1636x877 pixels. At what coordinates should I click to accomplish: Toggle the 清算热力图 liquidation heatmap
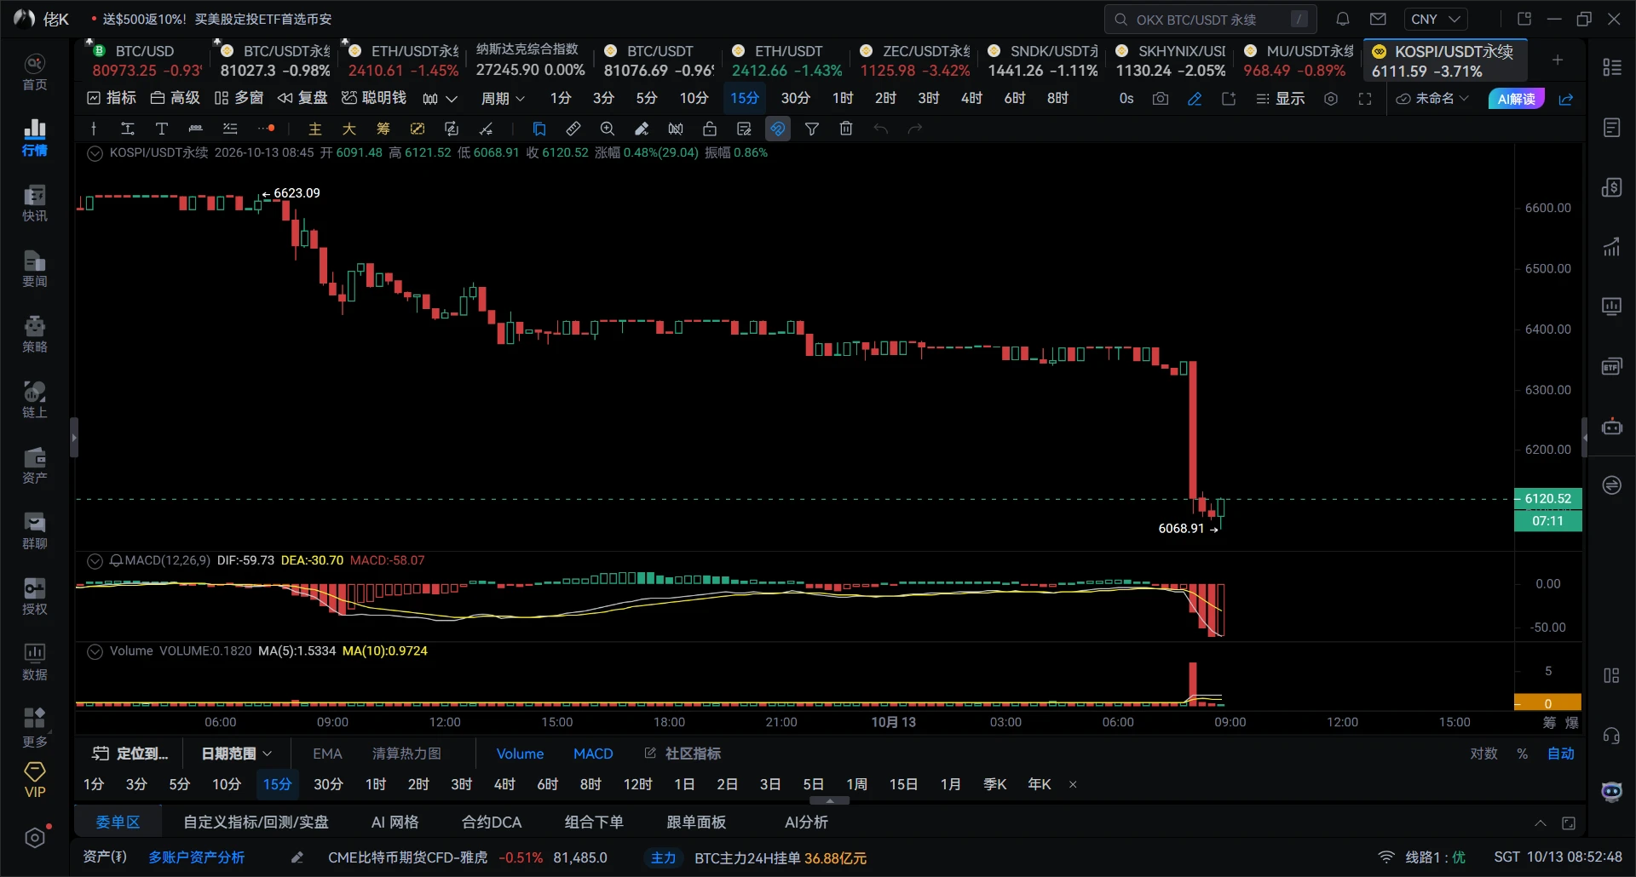(406, 754)
